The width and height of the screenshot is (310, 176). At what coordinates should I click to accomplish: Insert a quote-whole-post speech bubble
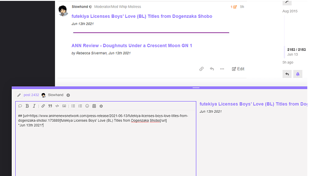click(x=20, y=106)
